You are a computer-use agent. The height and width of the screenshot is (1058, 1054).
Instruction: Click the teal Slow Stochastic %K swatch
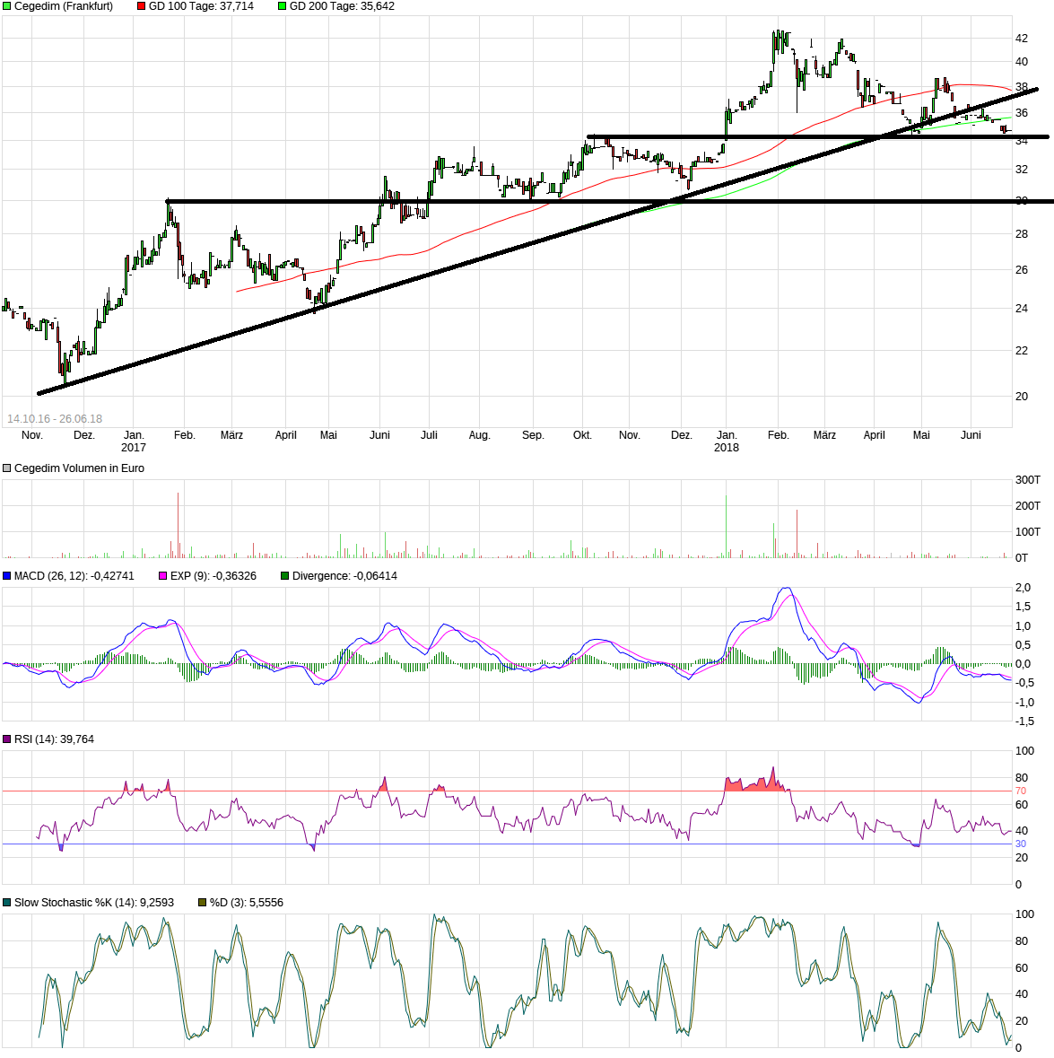point(7,903)
